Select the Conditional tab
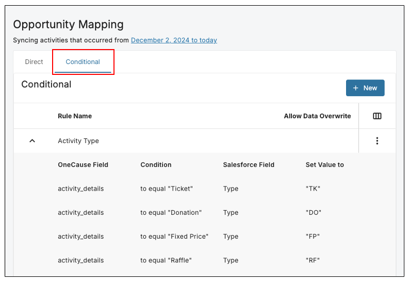Image resolution: width=409 pixels, height=281 pixels. coord(83,62)
